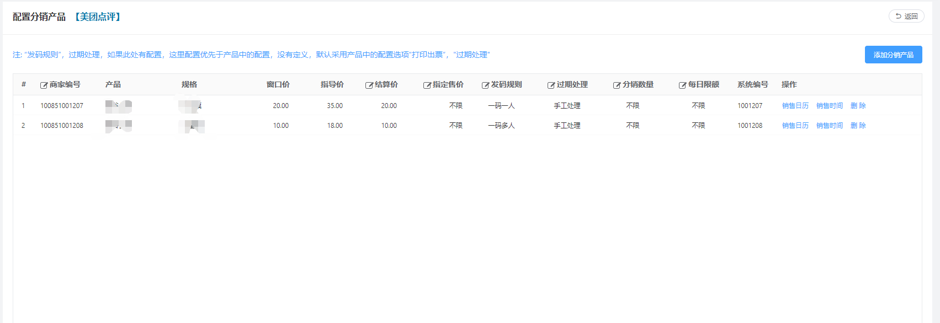Open 销售时间 for product 1001208
Screen dimensions: 940x323
coord(829,126)
